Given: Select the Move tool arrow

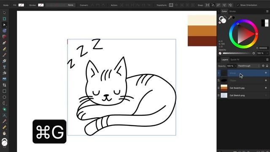Looking at the screenshot, I should (5, 13).
